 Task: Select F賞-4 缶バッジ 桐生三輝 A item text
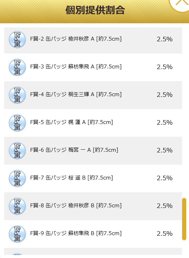click(76, 94)
